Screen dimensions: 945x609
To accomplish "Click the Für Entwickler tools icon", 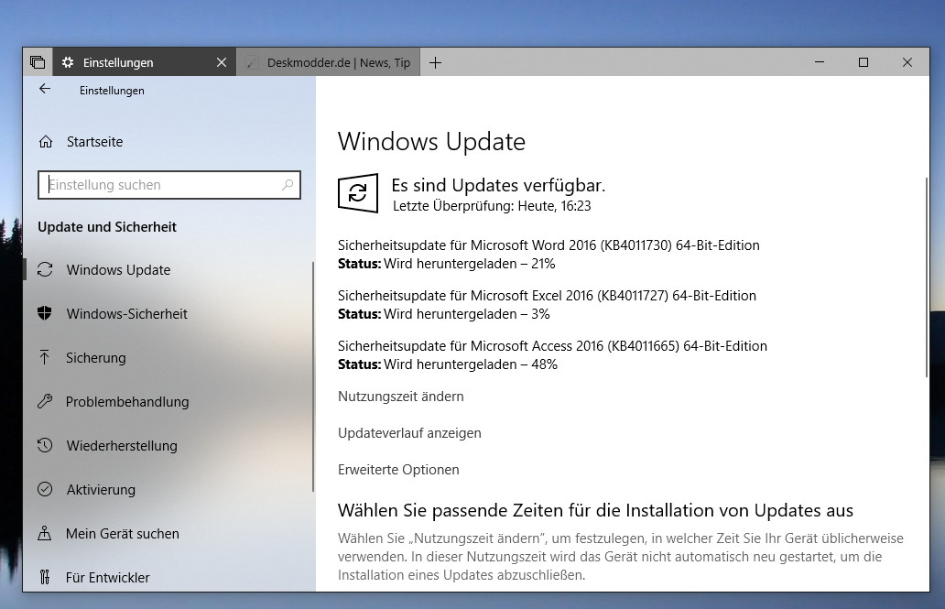I will pos(45,577).
